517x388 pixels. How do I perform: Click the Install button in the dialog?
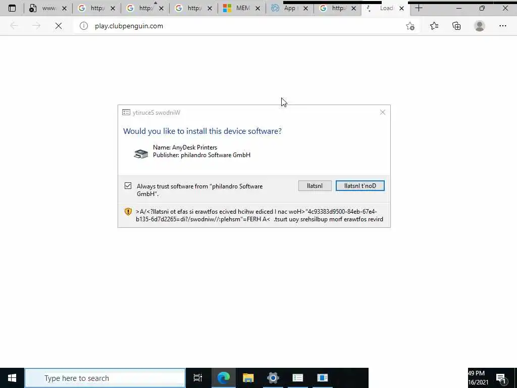point(315,186)
